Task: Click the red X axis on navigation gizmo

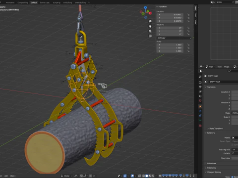Action: click(x=150, y=13)
